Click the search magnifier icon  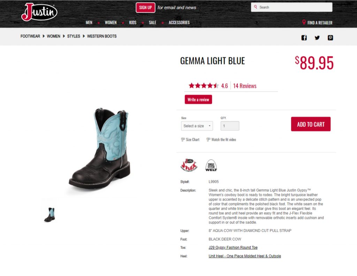tap(256, 7)
